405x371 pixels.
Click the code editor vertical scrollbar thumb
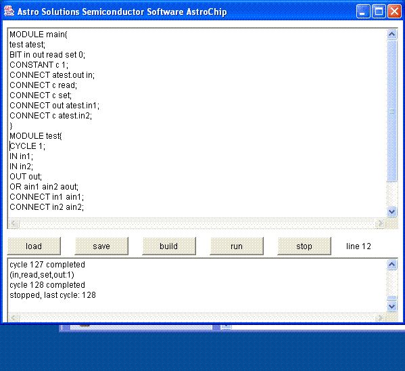(x=392, y=111)
